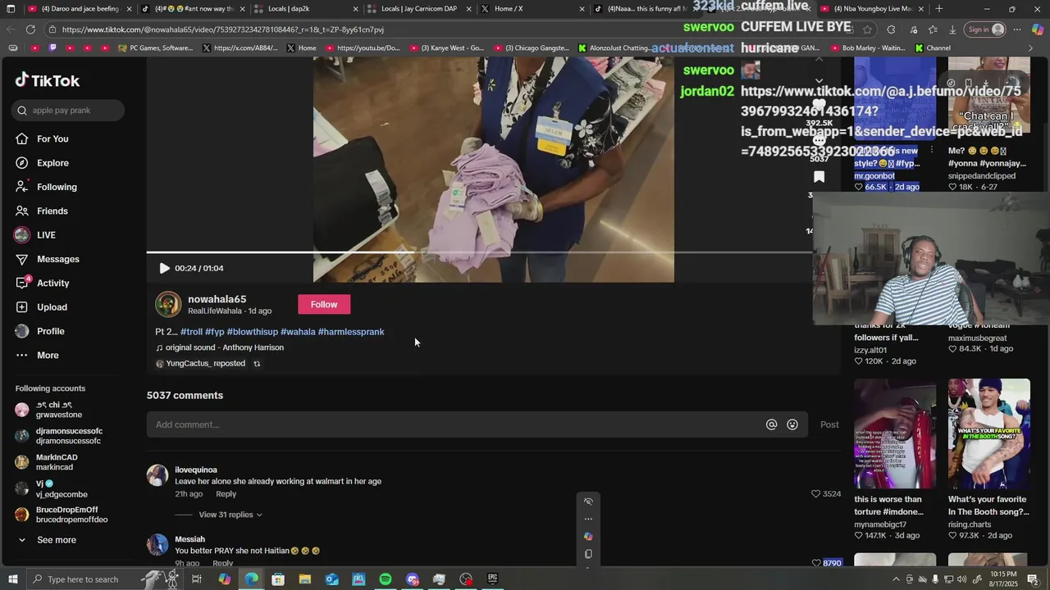Viewport: 1050px width, 590px height.
Task: Reload the page
Action: (30, 29)
